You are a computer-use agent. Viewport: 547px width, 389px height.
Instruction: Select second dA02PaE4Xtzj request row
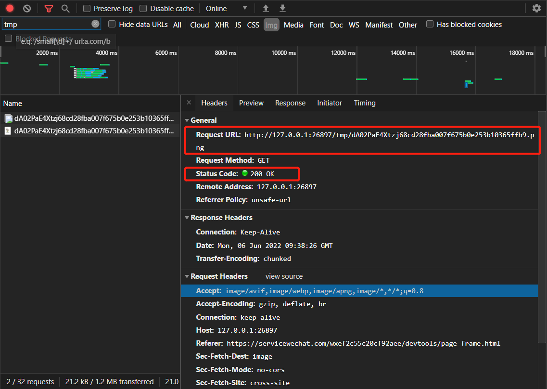(x=90, y=131)
